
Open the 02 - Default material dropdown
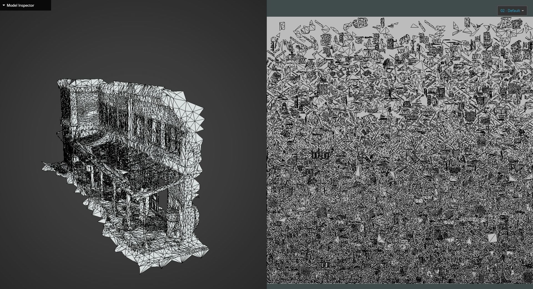[512, 11]
